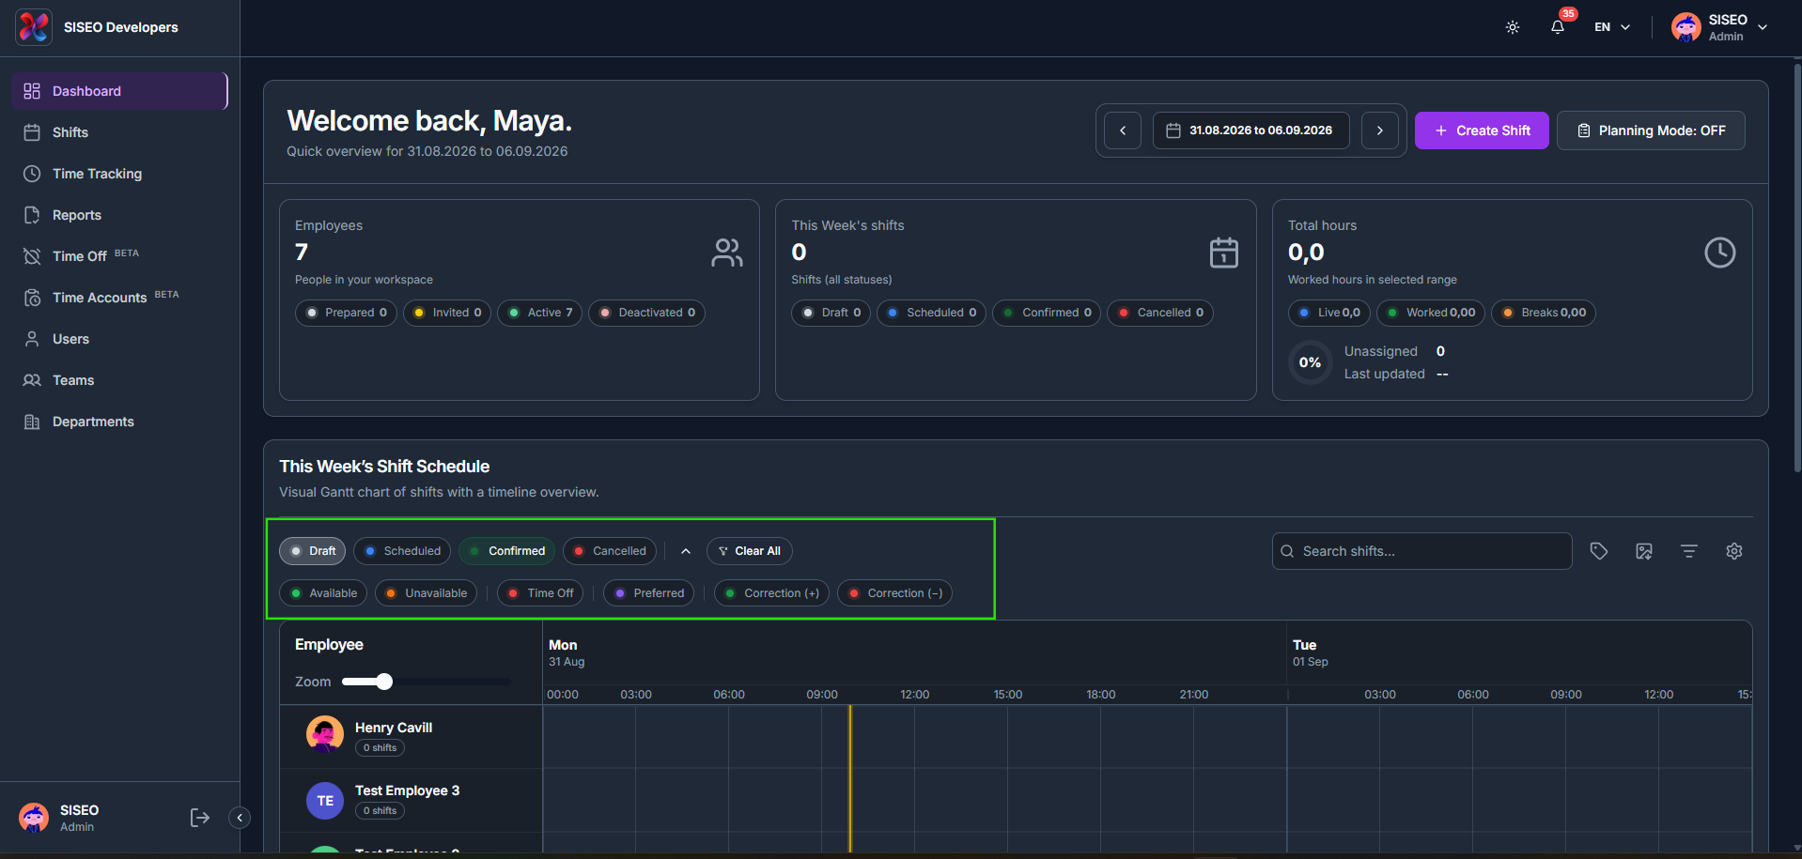The height and width of the screenshot is (859, 1802).
Task: Click the Zoom slider track right side
Action: 452,682
